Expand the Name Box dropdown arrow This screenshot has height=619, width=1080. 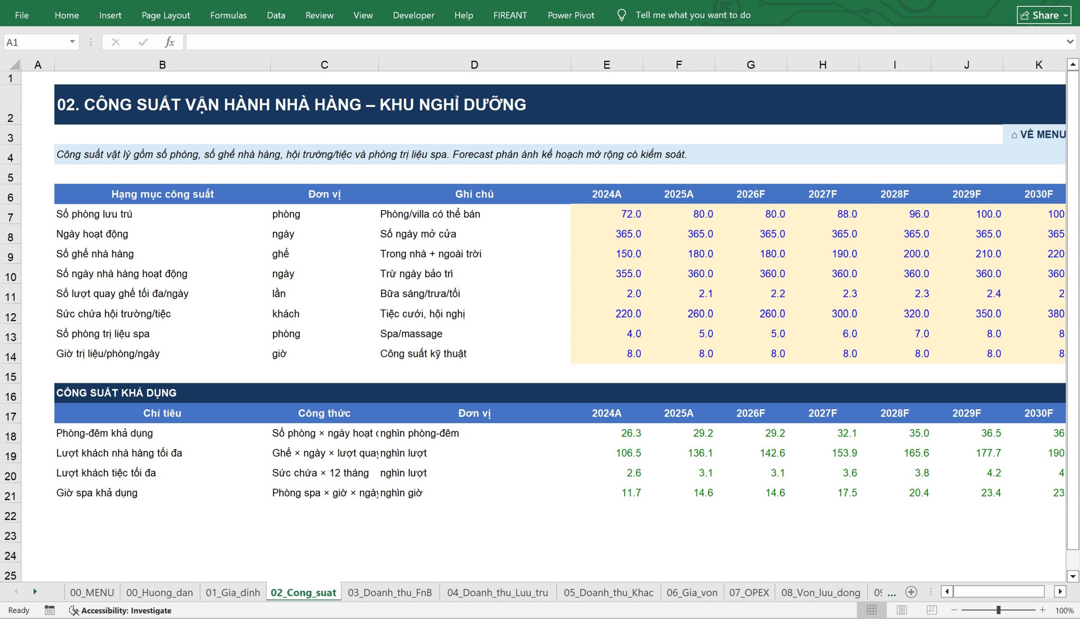tap(72, 42)
